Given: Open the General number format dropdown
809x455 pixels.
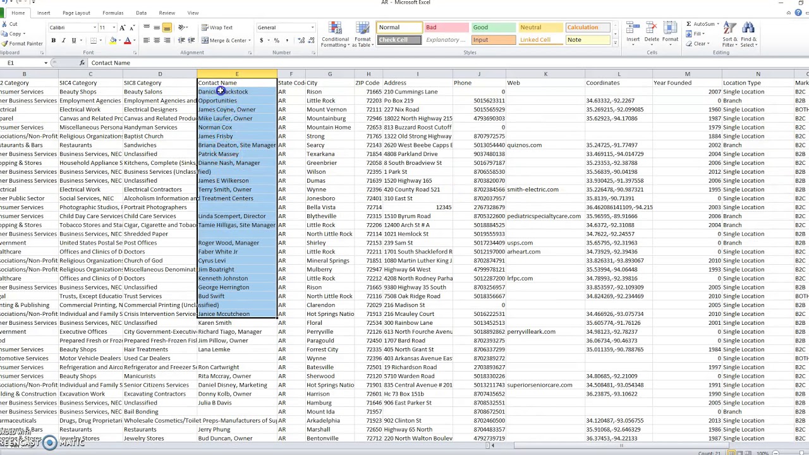Looking at the screenshot, I should click(312, 28).
